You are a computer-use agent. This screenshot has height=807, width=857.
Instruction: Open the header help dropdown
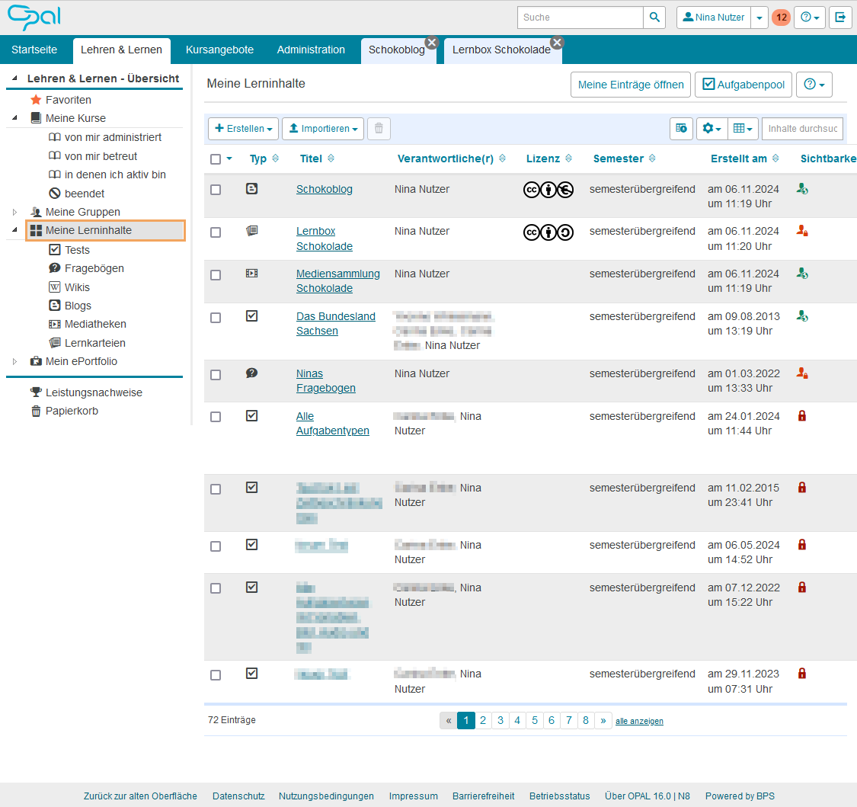click(810, 18)
